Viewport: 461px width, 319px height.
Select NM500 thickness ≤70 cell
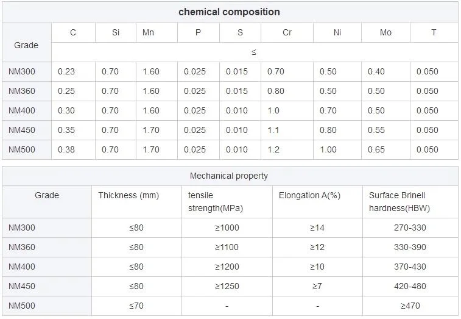pyautogui.click(x=136, y=306)
